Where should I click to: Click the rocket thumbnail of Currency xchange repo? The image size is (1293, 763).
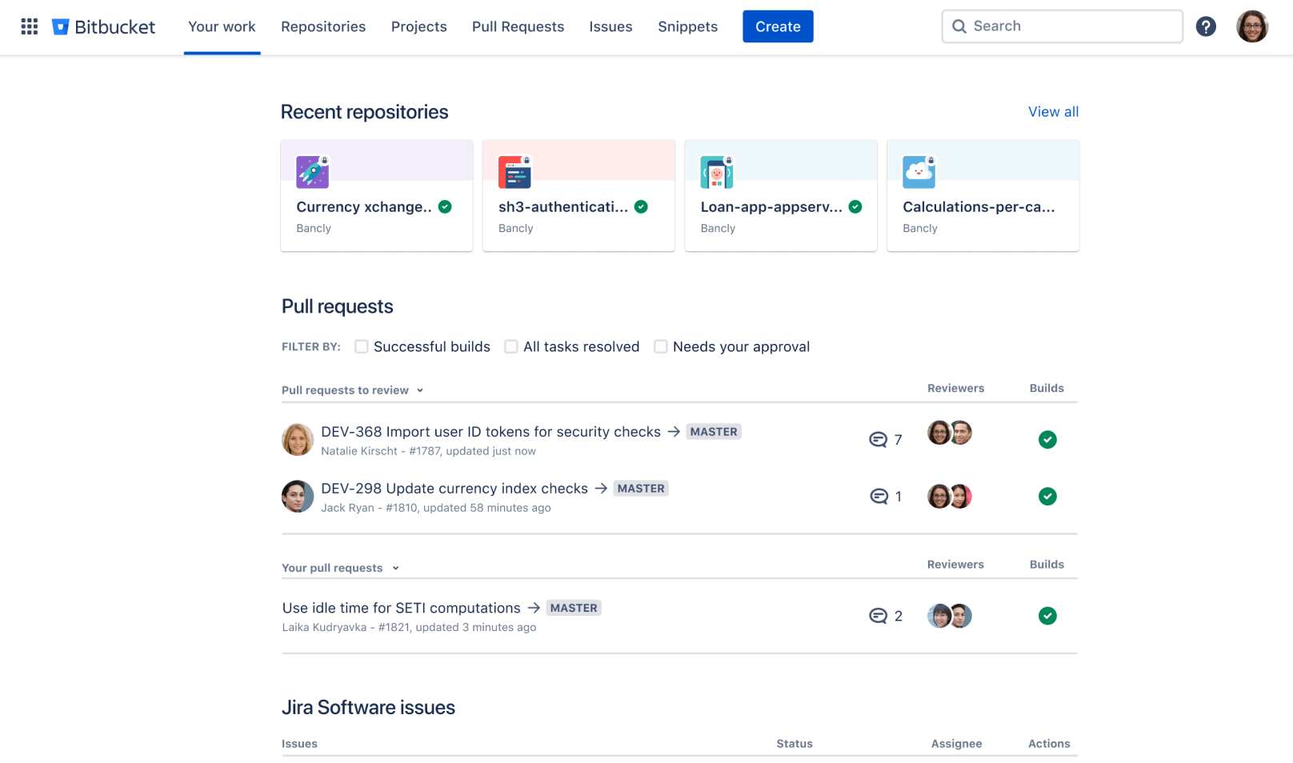[312, 171]
